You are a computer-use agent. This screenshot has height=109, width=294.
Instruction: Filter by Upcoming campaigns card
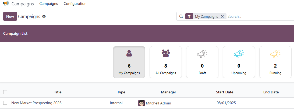pos(239,62)
